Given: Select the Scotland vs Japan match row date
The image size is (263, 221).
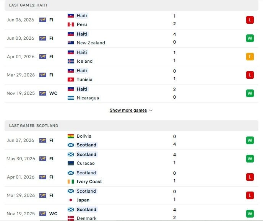Looking at the screenshot, I should click(x=21, y=195).
